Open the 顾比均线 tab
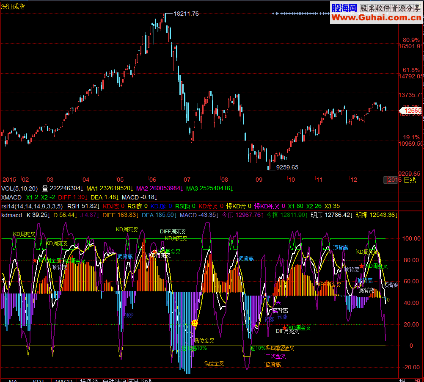424x382 pixels. point(140,380)
